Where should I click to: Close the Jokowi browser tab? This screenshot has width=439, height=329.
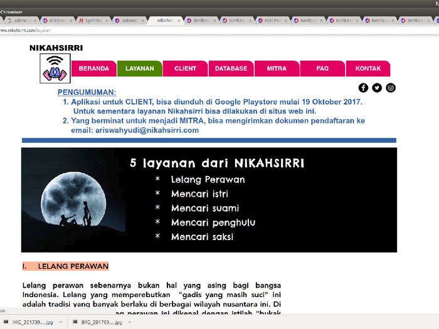coord(142,21)
